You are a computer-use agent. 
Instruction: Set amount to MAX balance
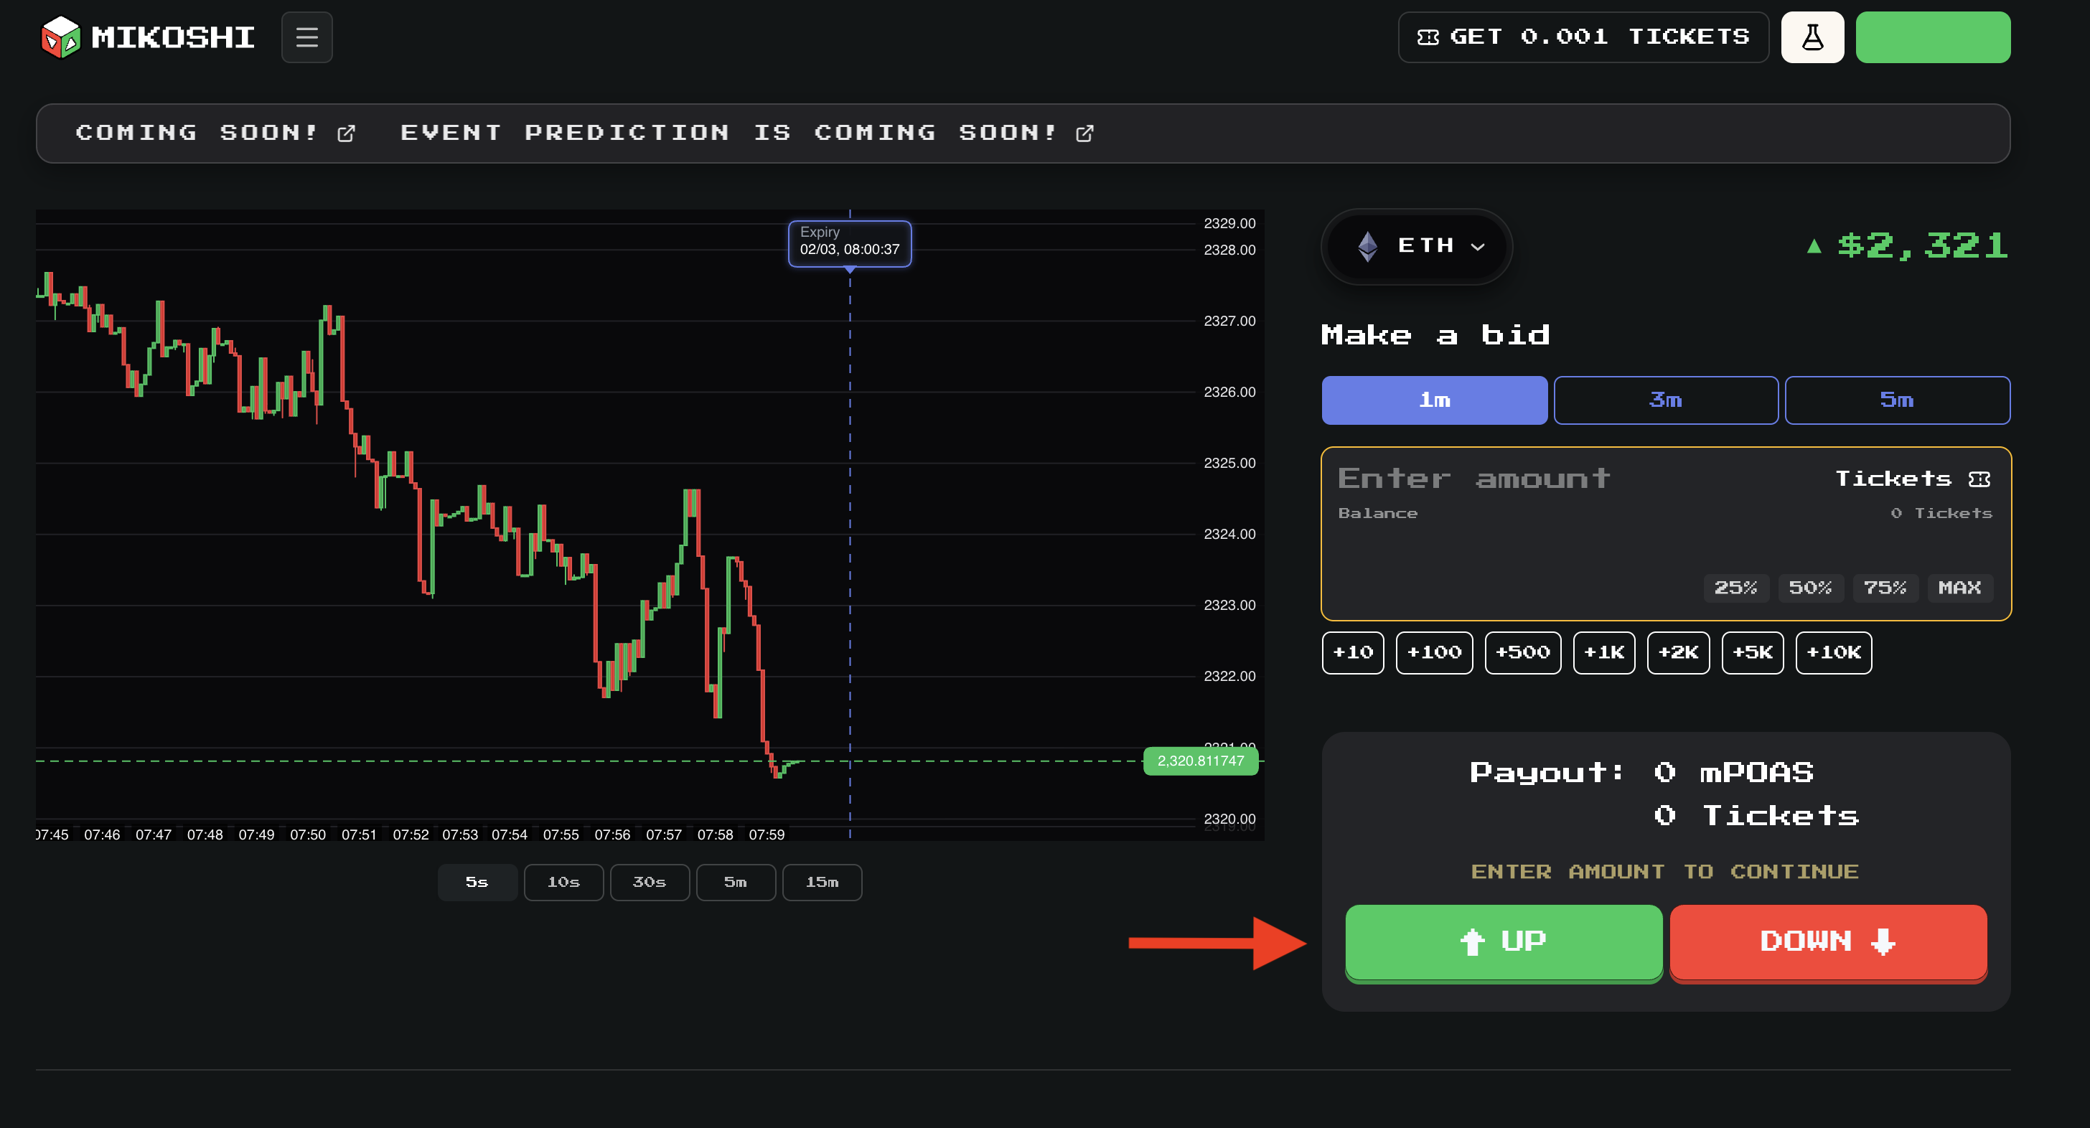tap(1959, 587)
